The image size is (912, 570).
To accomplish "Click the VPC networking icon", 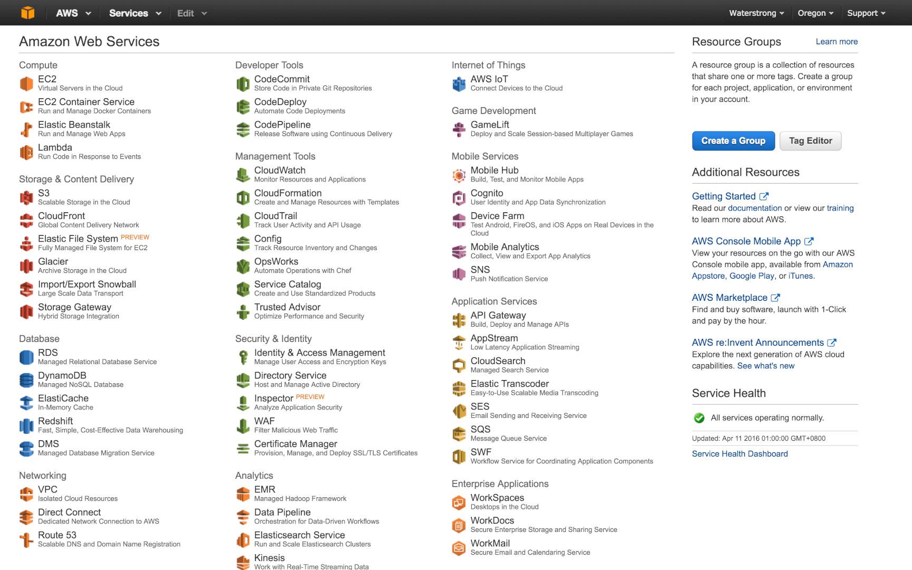I will 26,494.
